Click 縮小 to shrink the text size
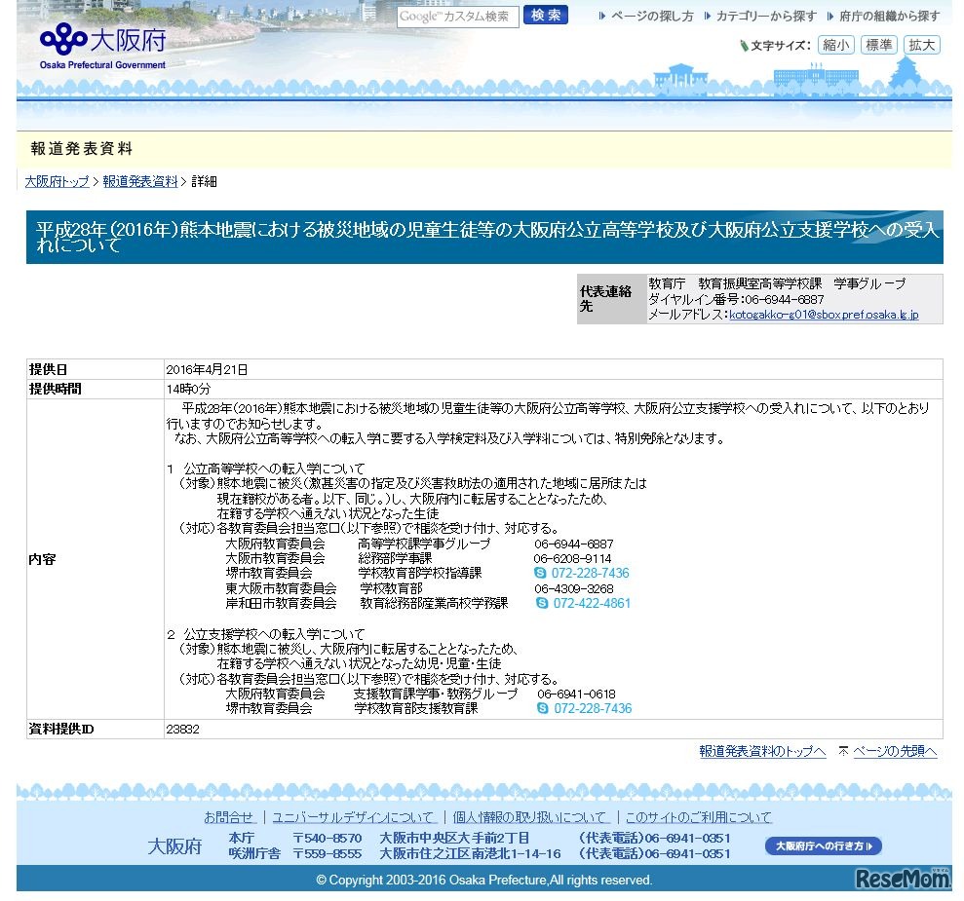The image size is (964, 901). click(x=836, y=44)
